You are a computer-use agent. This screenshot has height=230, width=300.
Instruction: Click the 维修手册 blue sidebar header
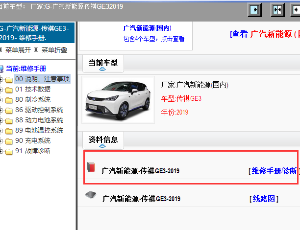pyautogui.click(x=37, y=33)
